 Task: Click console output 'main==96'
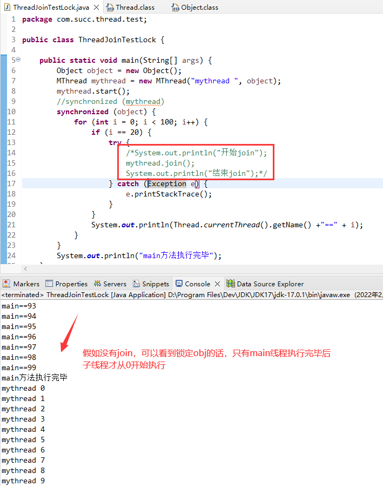pos(19,337)
